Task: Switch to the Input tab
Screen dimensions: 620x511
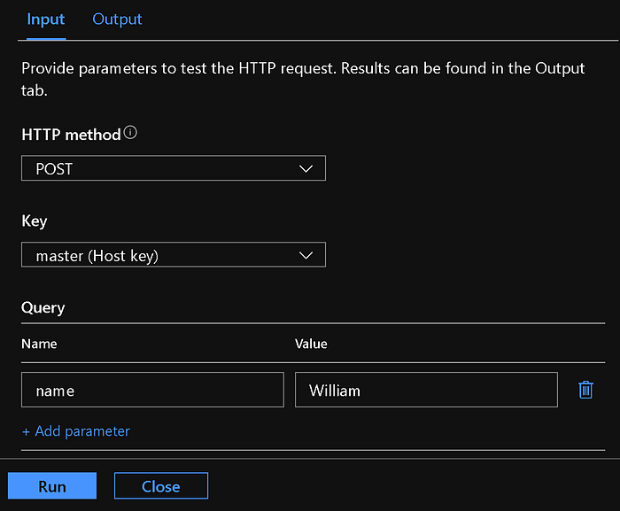Action: pyautogui.click(x=45, y=19)
